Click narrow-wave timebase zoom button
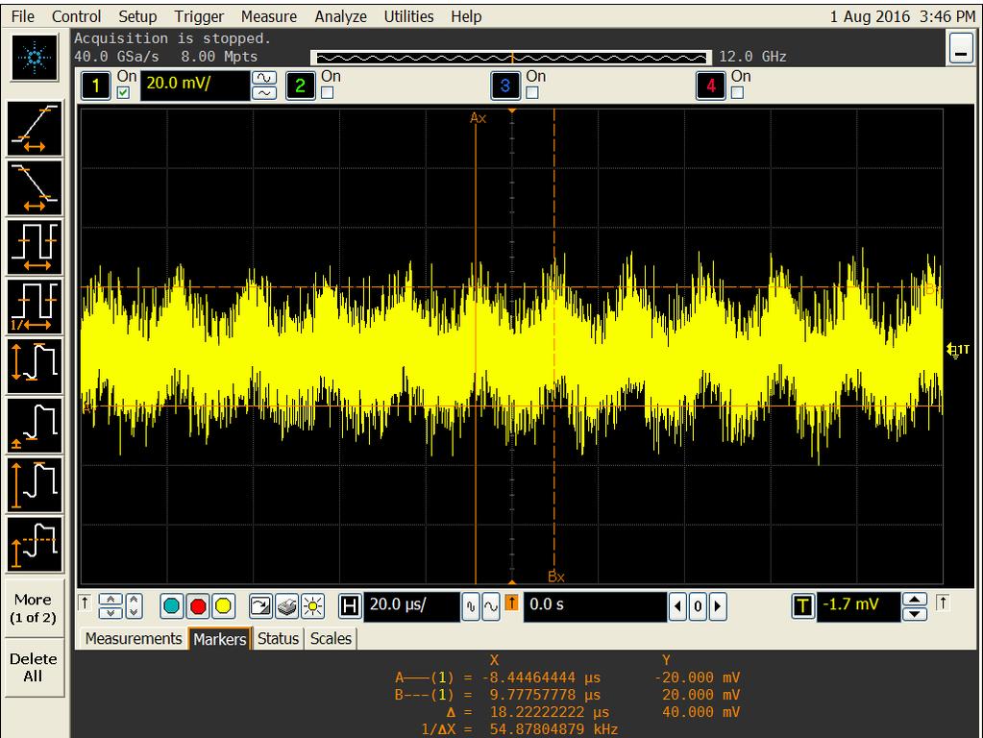This screenshot has height=738, width=983. coord(471,606)
